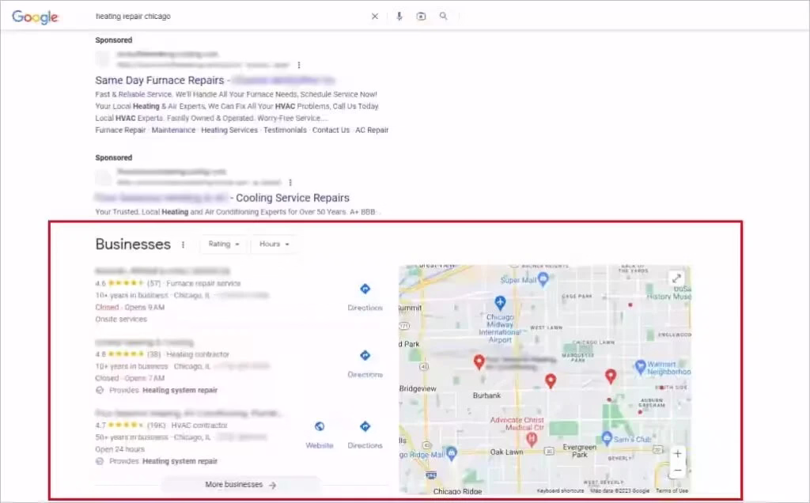
Task: Open the AC Repair sitelink
Action: (372, 130)
